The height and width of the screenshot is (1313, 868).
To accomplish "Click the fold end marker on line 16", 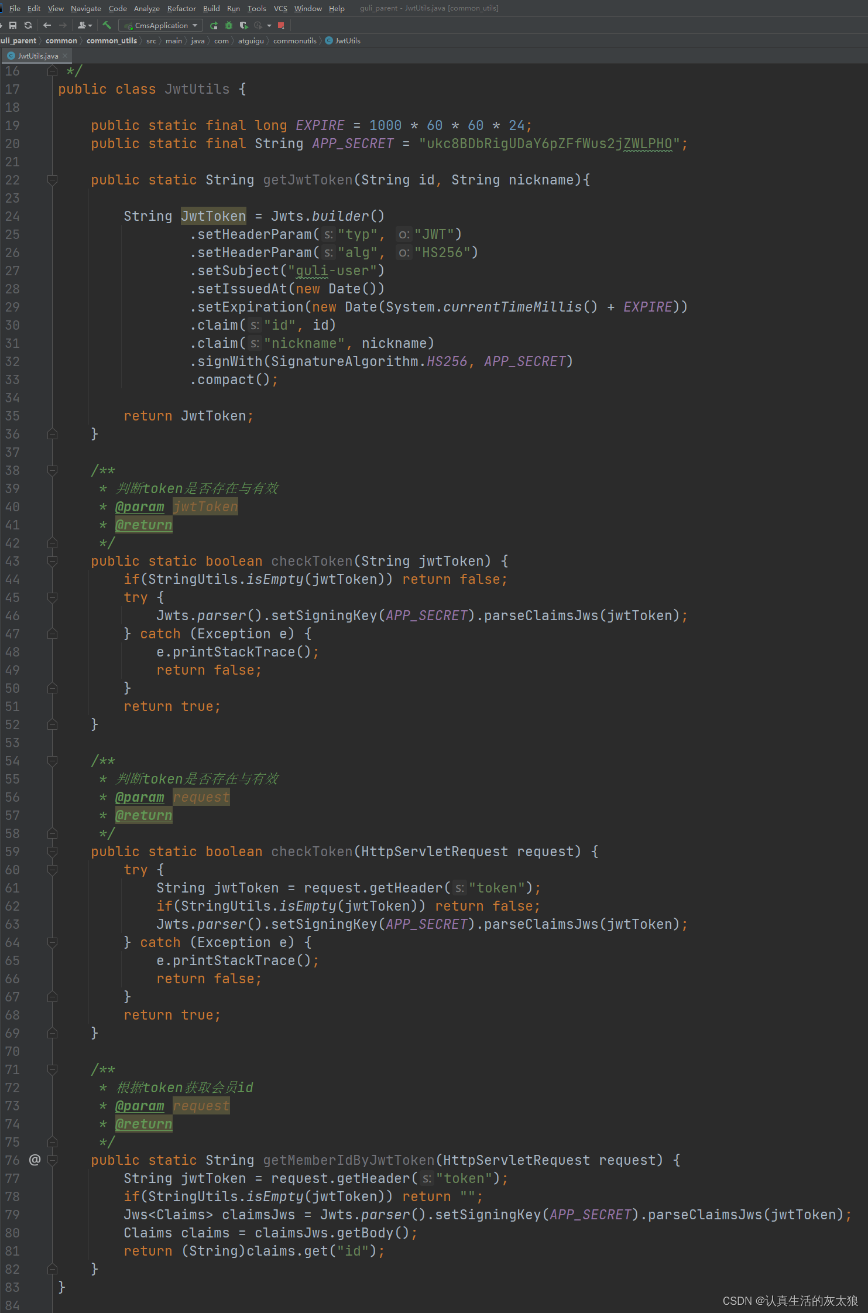I will tap(52, 71).
